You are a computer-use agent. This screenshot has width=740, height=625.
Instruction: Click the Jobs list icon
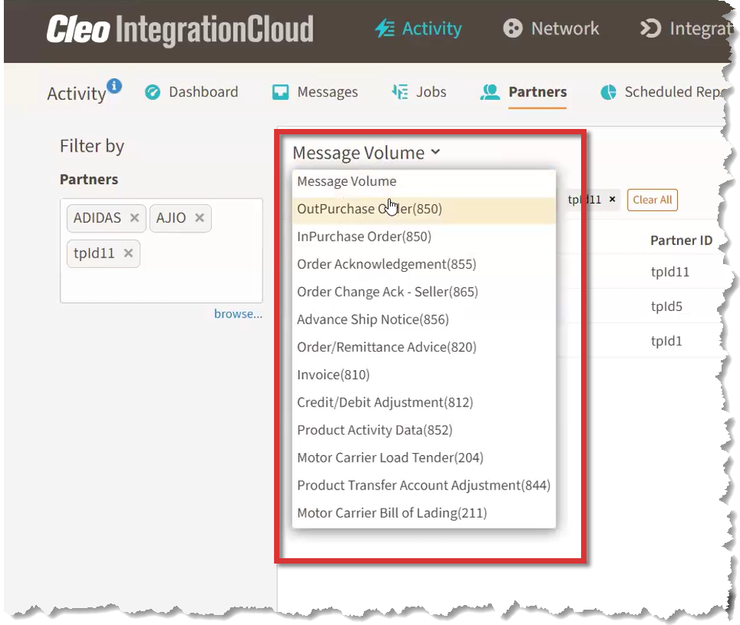click(x=399, y=92)
